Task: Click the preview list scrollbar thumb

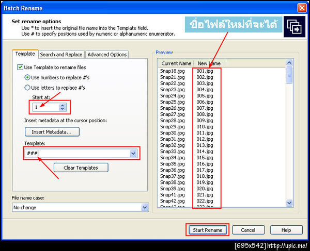Action: pyautogui.click(x=289, y=75)
